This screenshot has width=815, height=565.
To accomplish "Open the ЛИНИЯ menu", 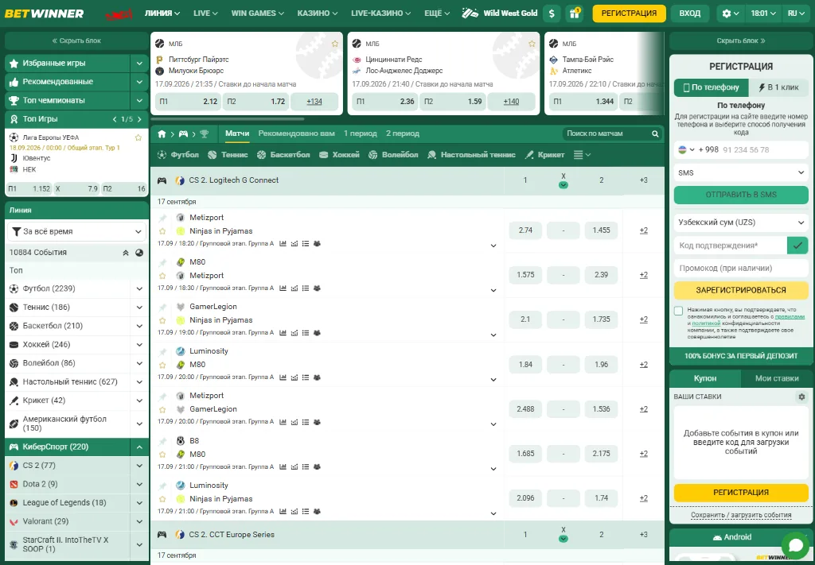I will pos(162,14).
